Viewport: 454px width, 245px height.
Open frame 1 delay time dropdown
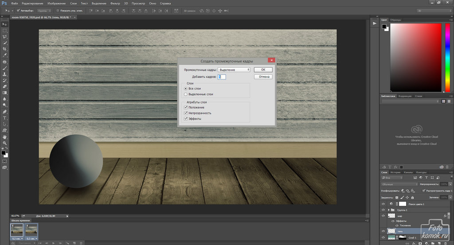coord(18,238)
